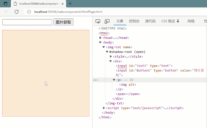Select the closing </img-txt> tag
207x128 pixels.
115,103
